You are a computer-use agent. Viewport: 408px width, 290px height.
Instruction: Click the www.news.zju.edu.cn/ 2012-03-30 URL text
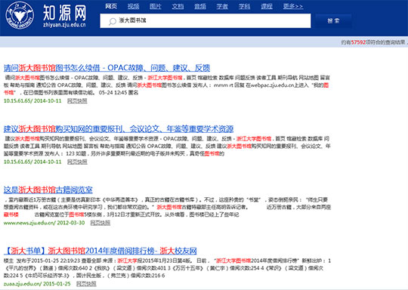pyautogui.click(x=45, y=223)
